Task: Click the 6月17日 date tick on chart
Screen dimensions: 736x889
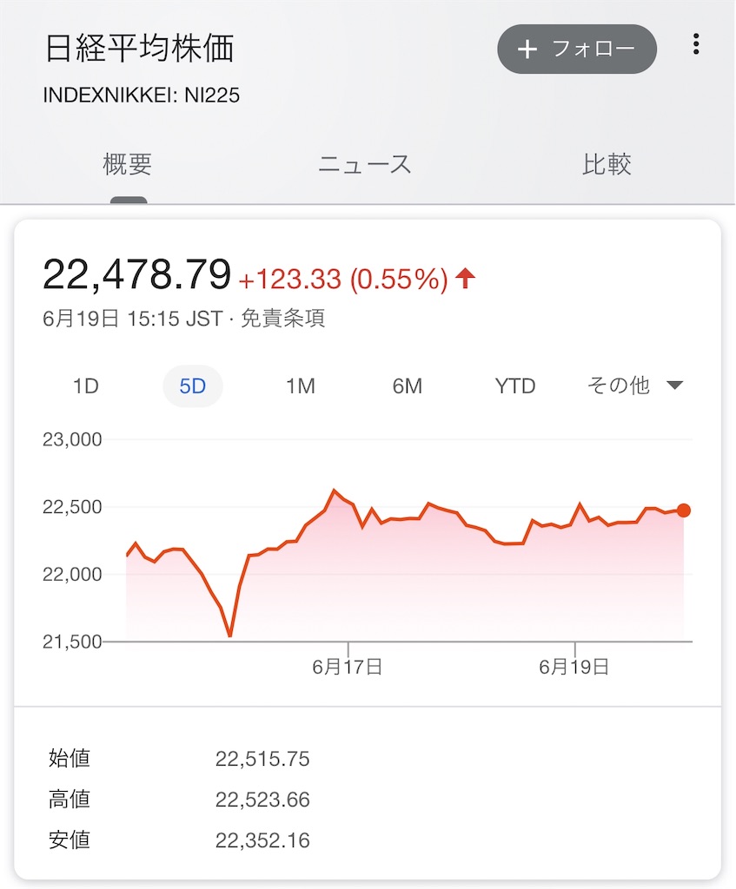Action: pos(348,666)
